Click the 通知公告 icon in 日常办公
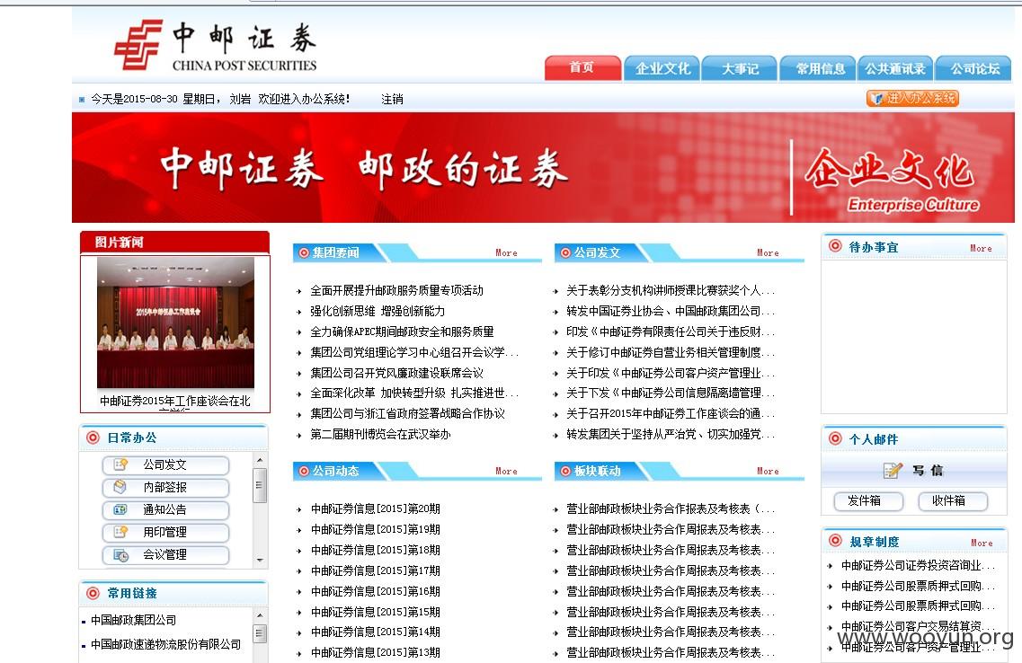 coord(120,509)
